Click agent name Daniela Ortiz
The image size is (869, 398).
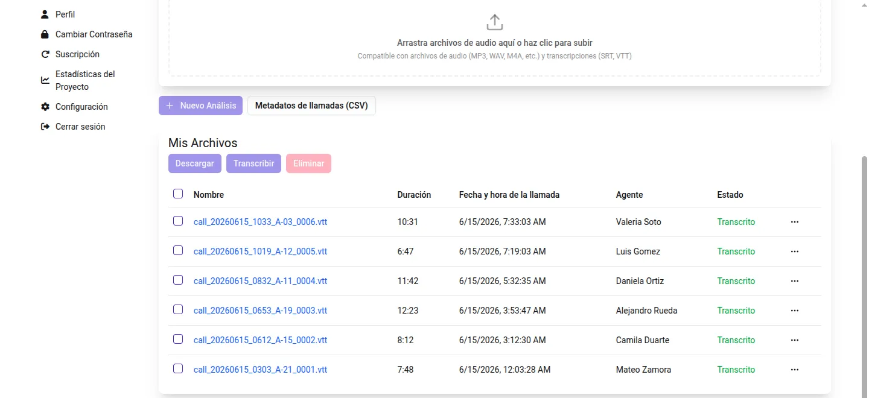point(640,281)
